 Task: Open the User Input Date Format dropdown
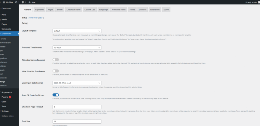[x=77, y=83]
